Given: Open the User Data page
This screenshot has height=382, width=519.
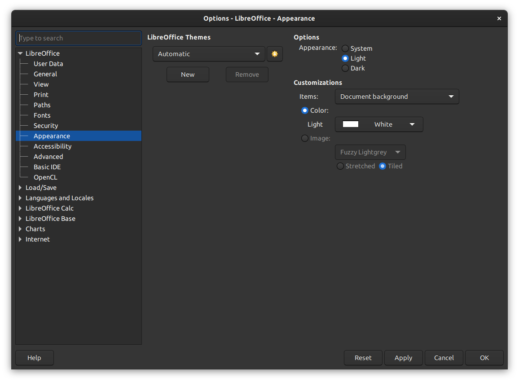Looking at the screenshot, I should coord(48,64).
